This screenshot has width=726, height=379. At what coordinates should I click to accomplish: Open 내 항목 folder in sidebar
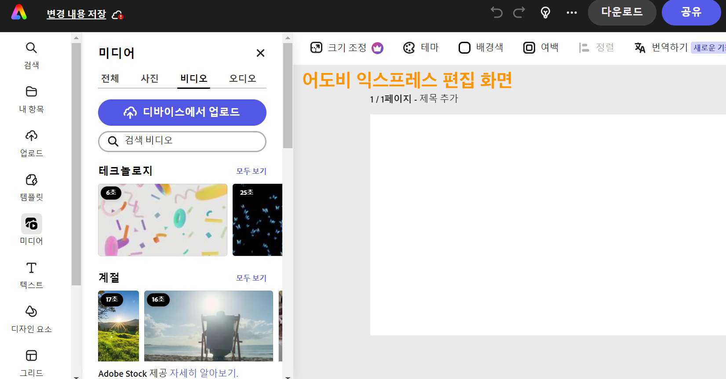click(31, 99)
